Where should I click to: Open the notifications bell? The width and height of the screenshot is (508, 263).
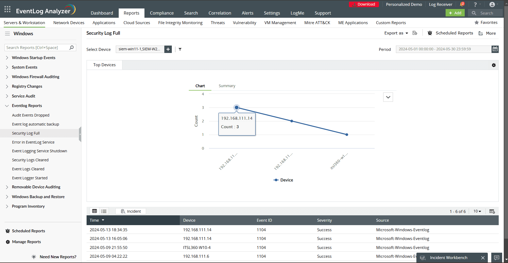pos(462,4)
